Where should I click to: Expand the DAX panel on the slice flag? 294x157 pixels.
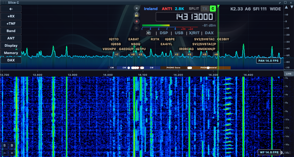(209, 33)
